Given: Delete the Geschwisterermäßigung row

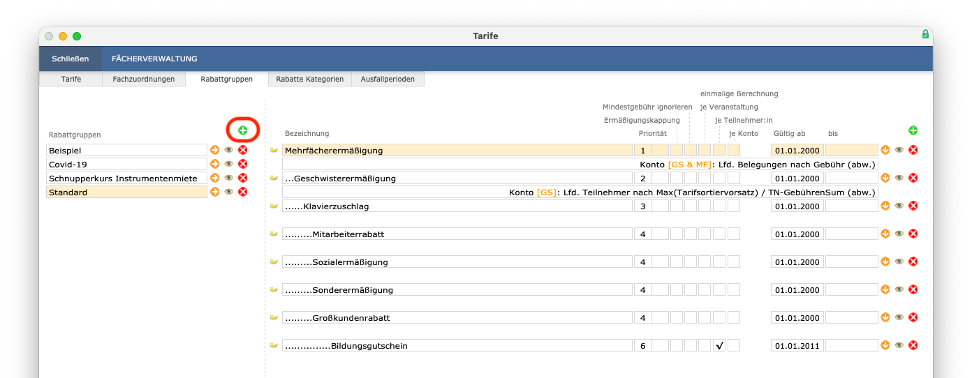Looking at the screenshot, I should (x=913, y=178).
